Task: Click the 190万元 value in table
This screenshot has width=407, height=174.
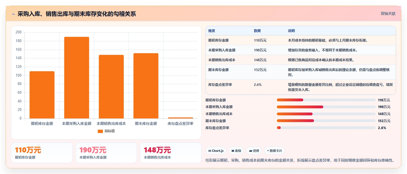Action: tap(260, 50)
